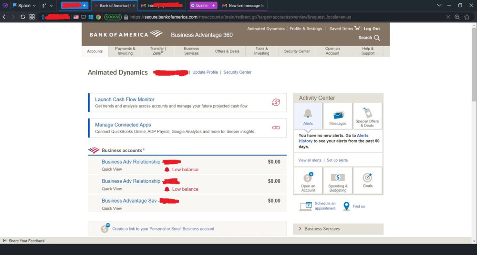Click the search magnifier in Bank header
Image resolution: width=477 pixels, height=255 pixels.
tap(377, 38)
